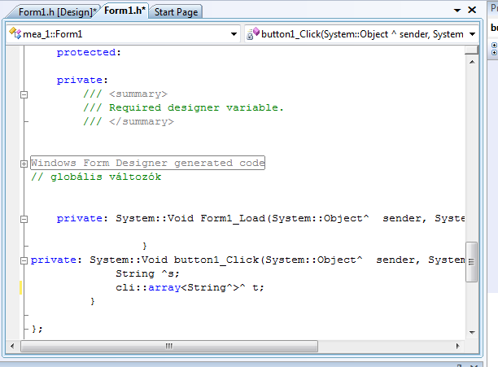Click the 'String ^s;' line
498x367 pixels.
[x=147, y=273]
